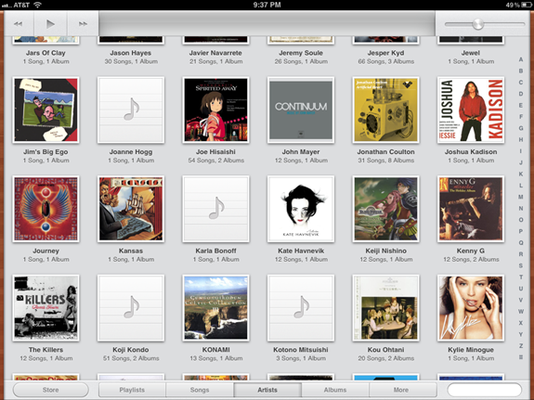This screenshot has height=400, width=534.
Task: Jump to letter W in index
Action: pos(521,312)
